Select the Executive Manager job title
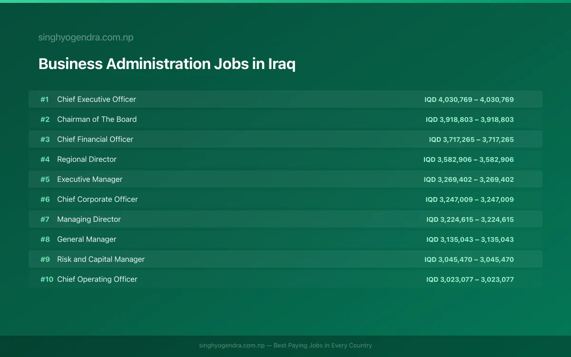571x357 pixels. (90, 179)
